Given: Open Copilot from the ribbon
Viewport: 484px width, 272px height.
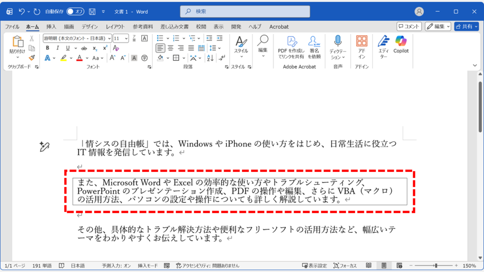Looking at the screenshot, I should (400, 48).
